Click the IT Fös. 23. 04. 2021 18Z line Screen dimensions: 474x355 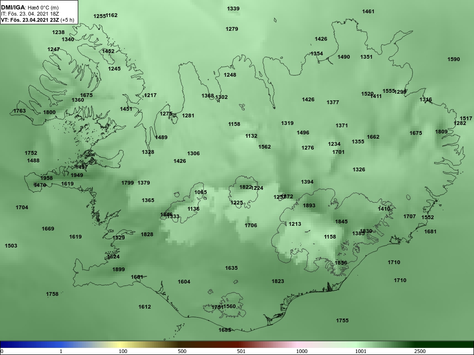(30, 14)
